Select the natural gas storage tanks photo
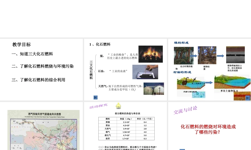This screenshot has height=150, width=251. pyautogui.click(x=154, y=89)
